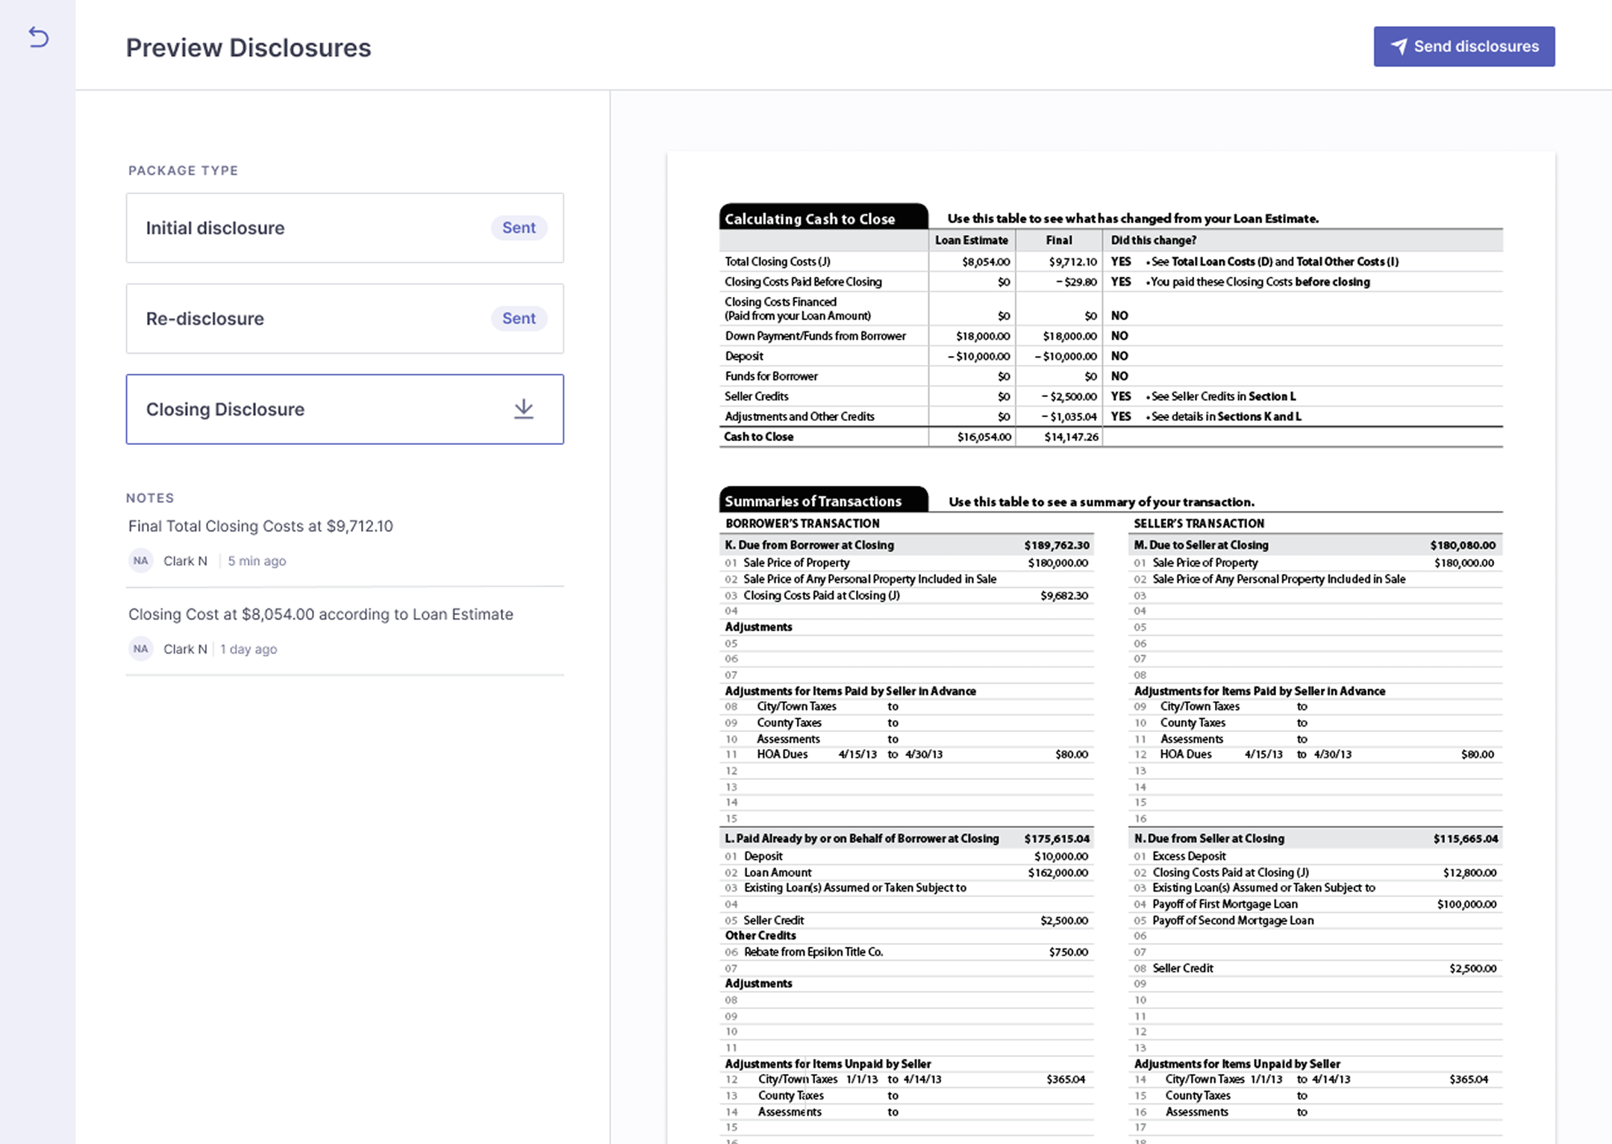Click the Down Payment/Funds from Borrower row

1110,336
